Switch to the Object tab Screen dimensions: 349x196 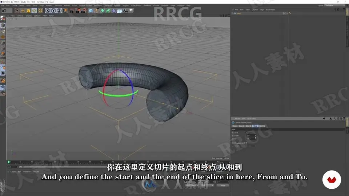(x=248, y=126)
